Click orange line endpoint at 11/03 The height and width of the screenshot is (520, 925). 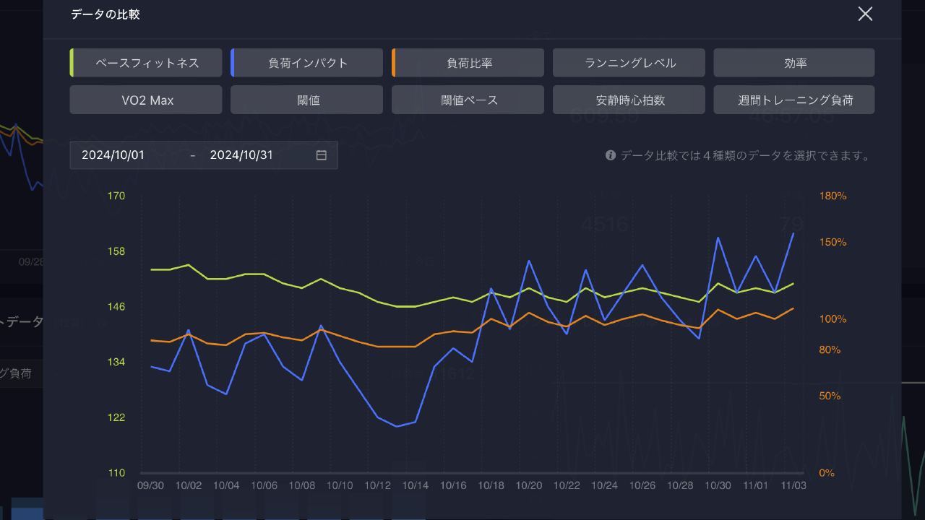pyautogui.click(x=793, y=308)
